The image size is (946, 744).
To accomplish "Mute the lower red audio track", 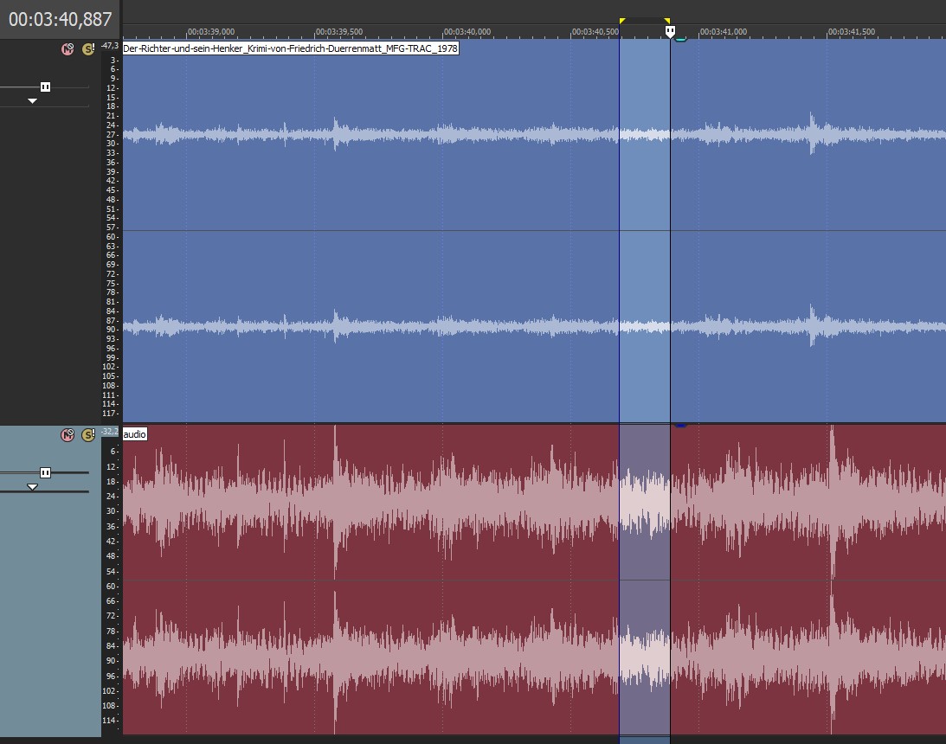I will point(68,434).
